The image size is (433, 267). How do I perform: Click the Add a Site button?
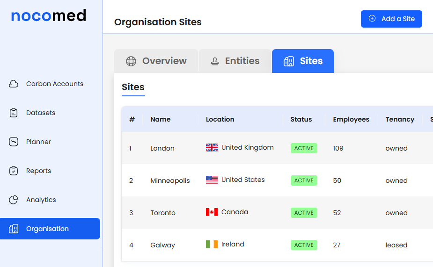391,19
